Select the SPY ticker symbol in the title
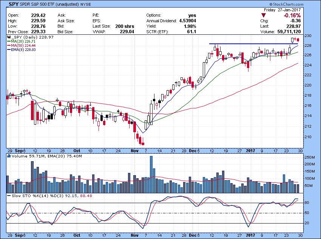Image resolution: width=321 pixels, height=239 pixels. [14, 4]
